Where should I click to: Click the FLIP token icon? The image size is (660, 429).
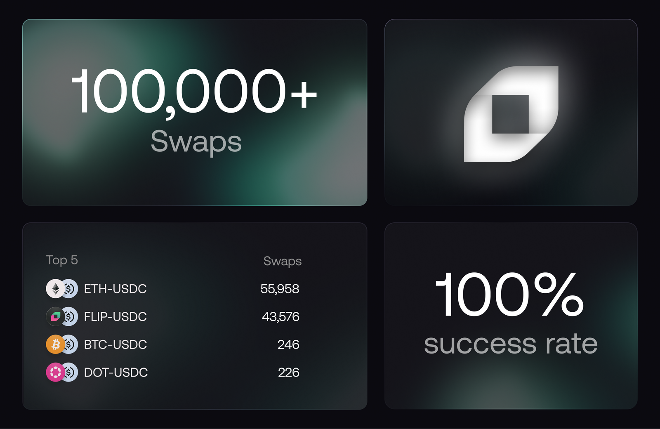tap(55, 316)
